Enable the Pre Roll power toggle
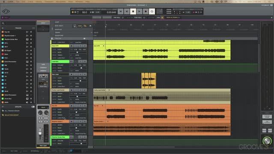Screen dimensions: 274x154 click(123, 18)
